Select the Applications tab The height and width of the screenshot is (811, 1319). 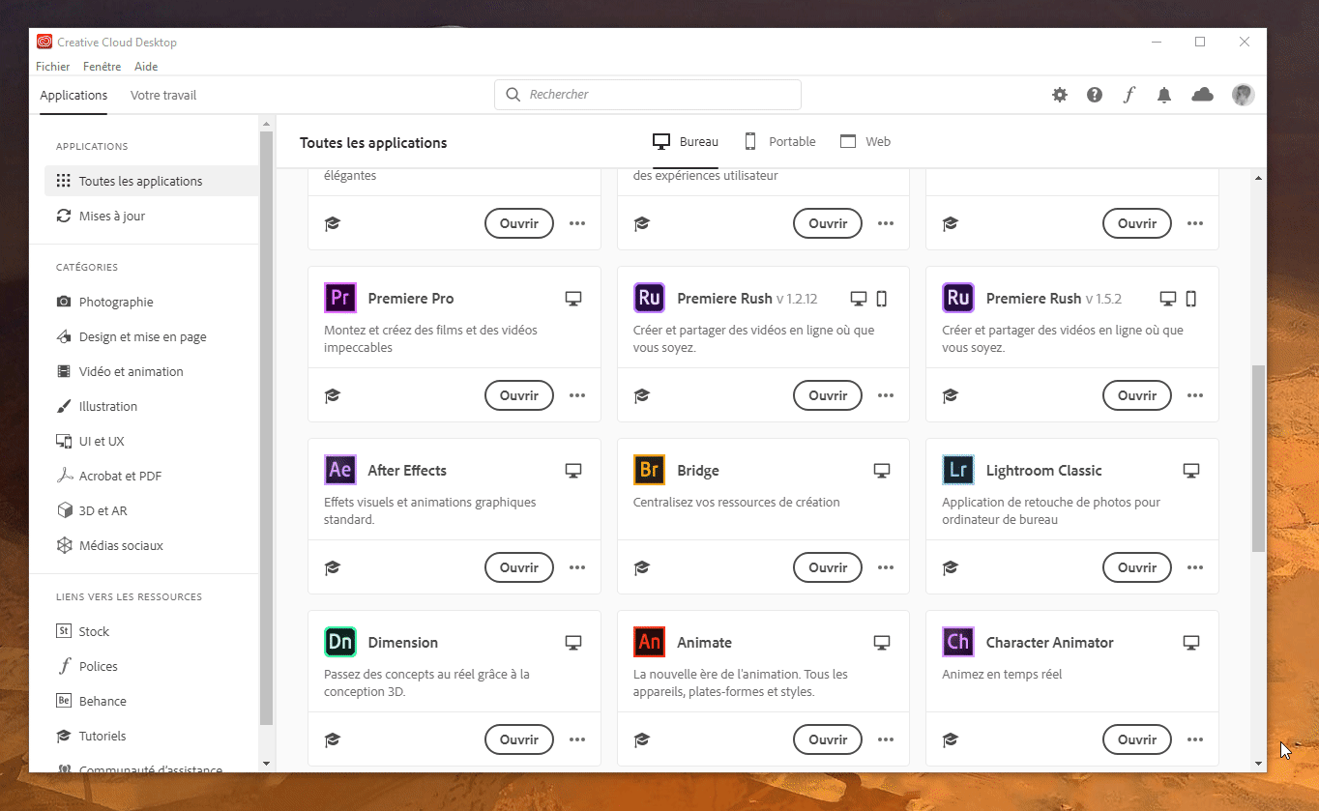73,95
